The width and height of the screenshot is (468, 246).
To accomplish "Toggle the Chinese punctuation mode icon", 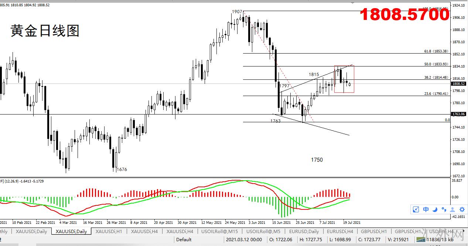I will pyautogui.click(x=444, y=209).
